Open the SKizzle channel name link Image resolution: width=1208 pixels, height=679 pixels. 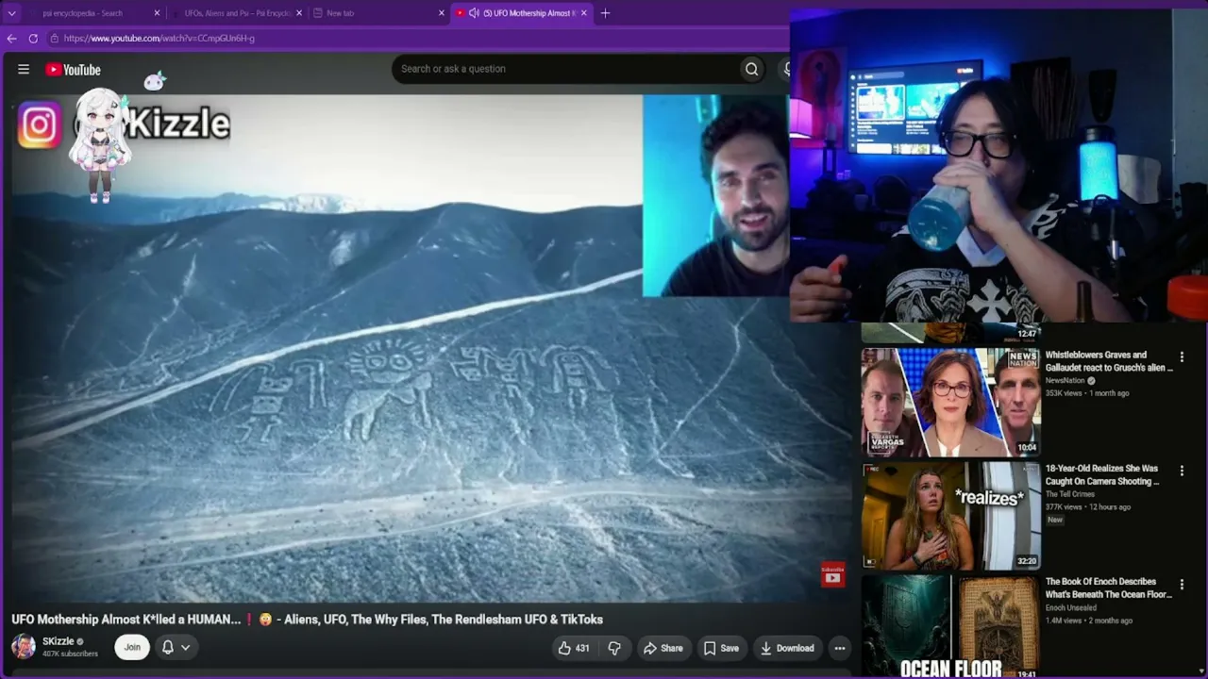pos(59,641)
